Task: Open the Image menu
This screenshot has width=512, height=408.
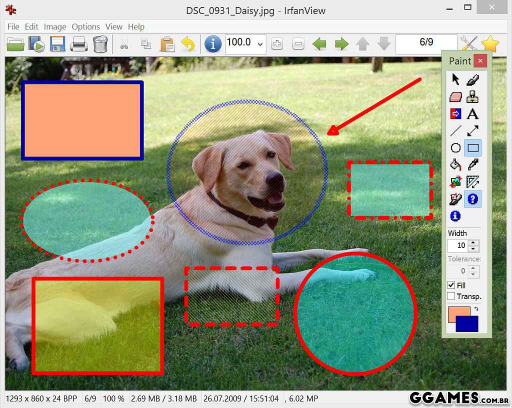Action: (x=54, y=26)
